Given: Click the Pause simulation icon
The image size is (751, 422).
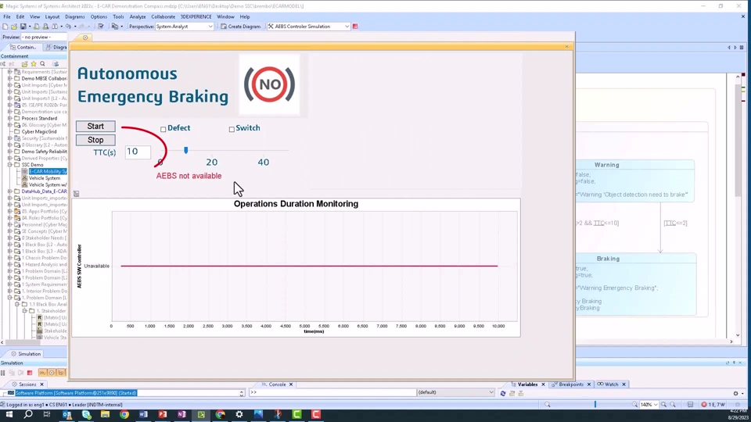Looking at the screenshot, I should pyautogui.click(x=3, y=373).
